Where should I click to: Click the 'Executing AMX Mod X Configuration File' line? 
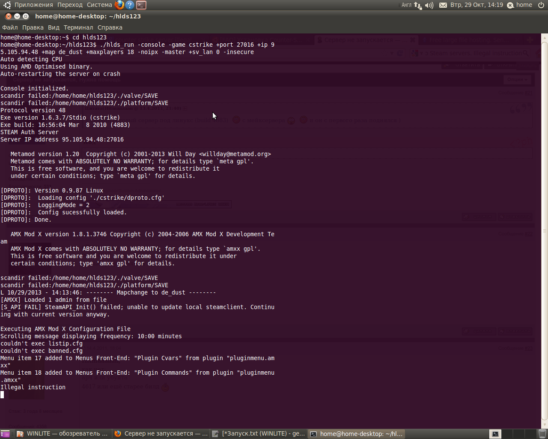coord(66,329)
